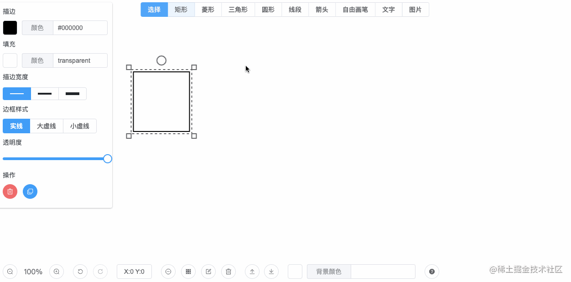Viewport: 571px width, 282px height.
Task: Select the thickest stroke width option
Action: [x=73, y=94]
